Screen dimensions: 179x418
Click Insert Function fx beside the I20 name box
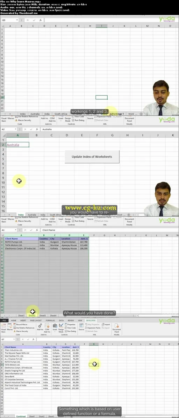pos(41,20)
